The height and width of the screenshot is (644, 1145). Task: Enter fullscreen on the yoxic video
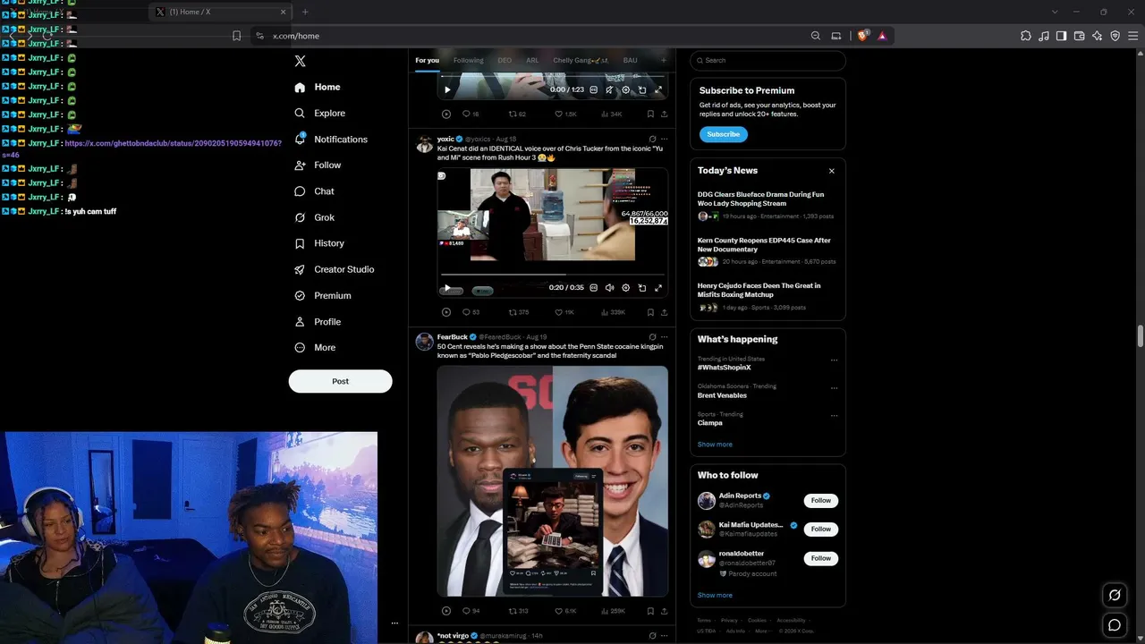658,288
